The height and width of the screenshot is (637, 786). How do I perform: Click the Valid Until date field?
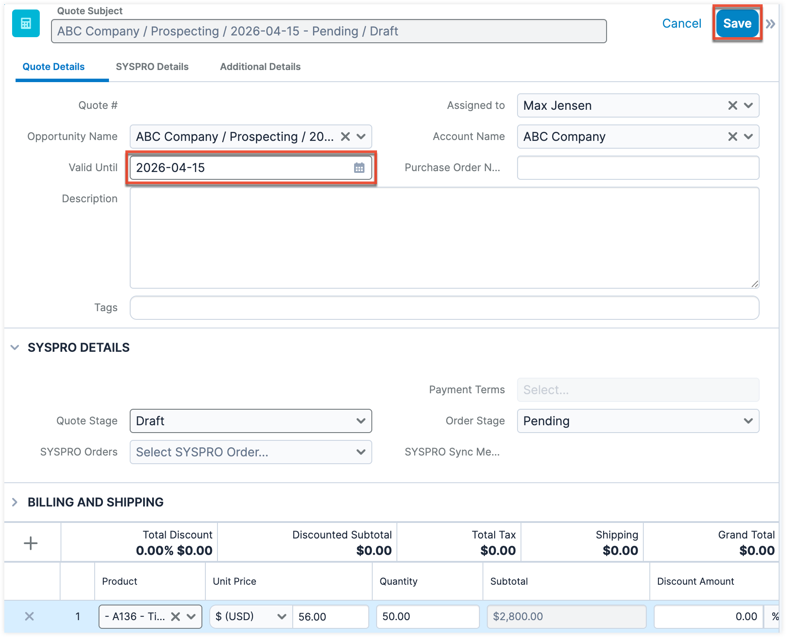click(x=251, y=168)
